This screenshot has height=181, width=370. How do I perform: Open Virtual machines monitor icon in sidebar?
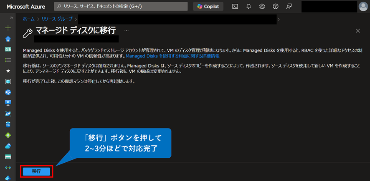pyautogui.click(x=8, y=103)
